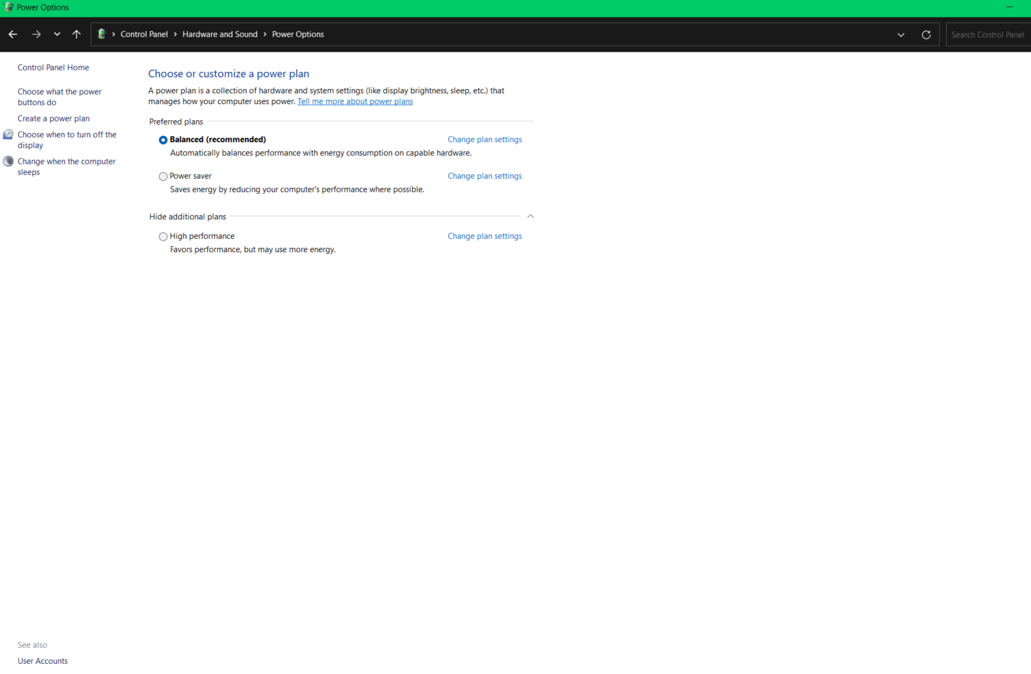Go up one level with up arrow
Viewport: 1031px width, 674px height.
click(x=77, y=34)
